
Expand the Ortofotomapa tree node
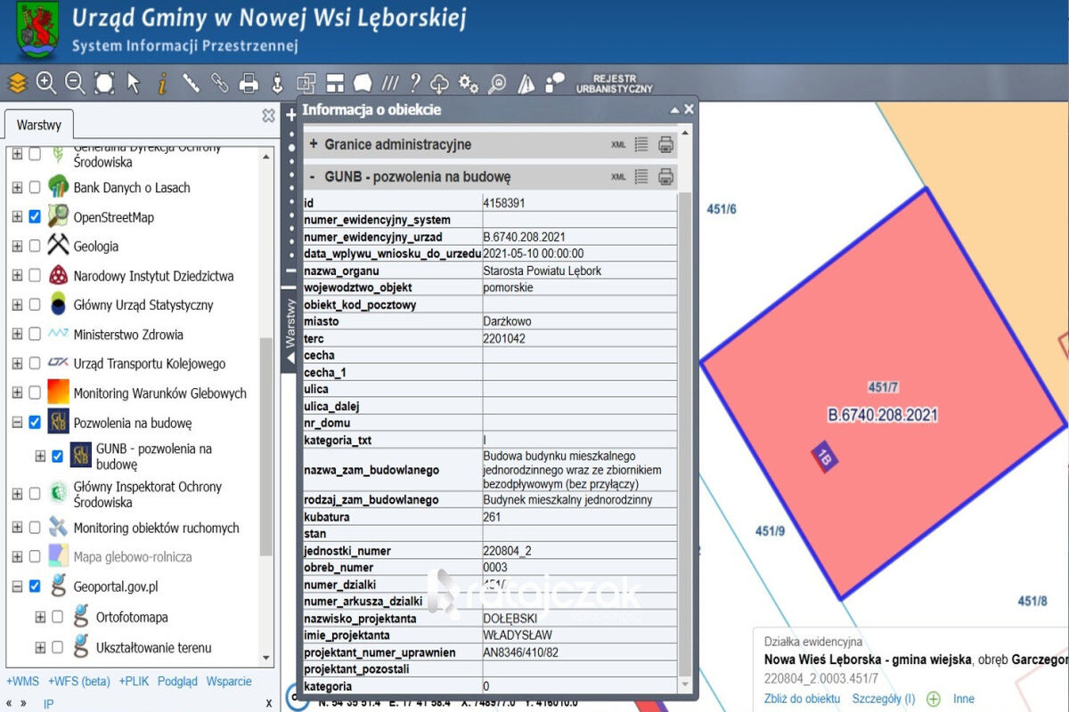point(40,617)
